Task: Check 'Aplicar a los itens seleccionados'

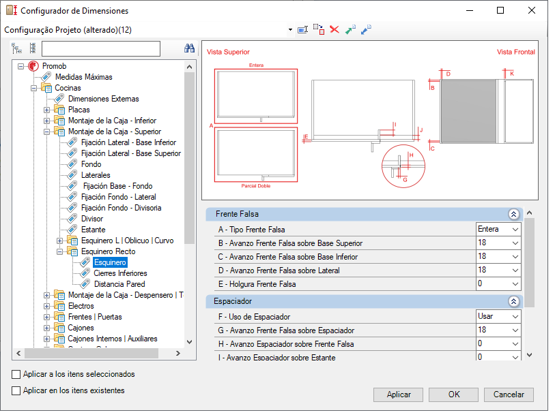Action: [16, 374]
